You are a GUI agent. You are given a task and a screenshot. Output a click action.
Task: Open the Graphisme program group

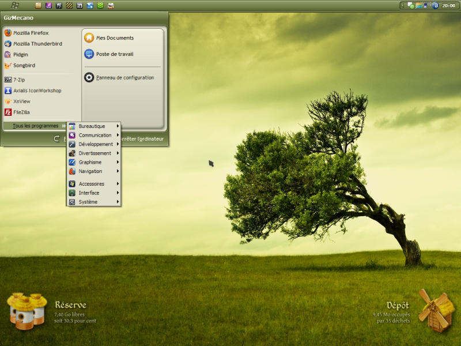point(94,162)
